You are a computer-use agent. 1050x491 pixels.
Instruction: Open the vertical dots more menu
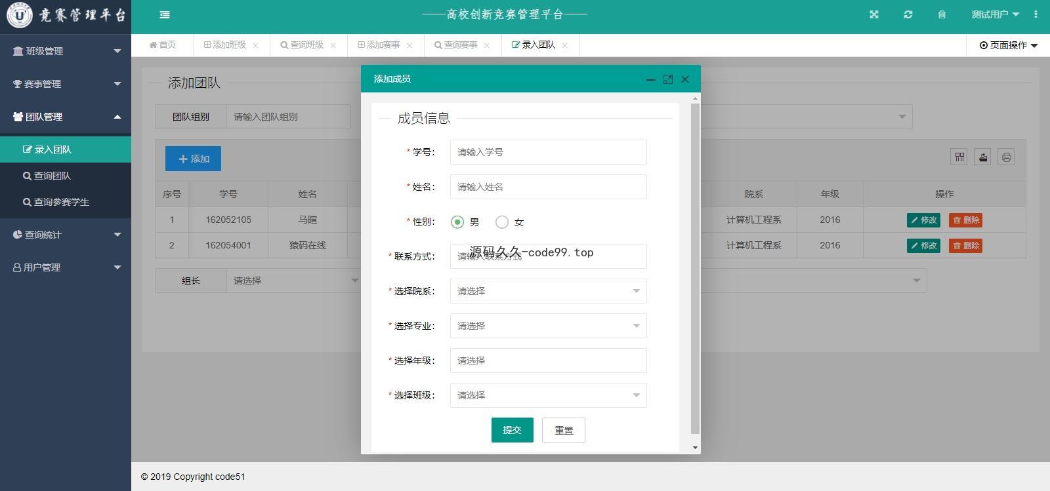click(x=1036, y=14)
